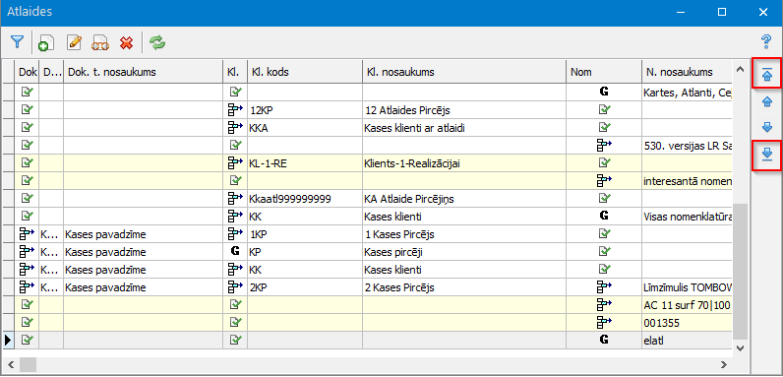783x377 pixels.
Task: Refresh the list with green arrows
Action: 158,42
